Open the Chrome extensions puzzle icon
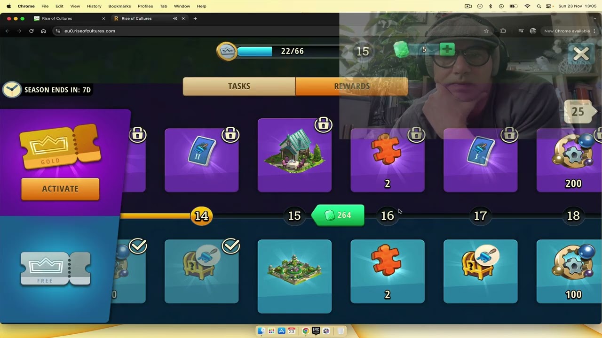The height and width of the screenshot is (338, 602). pyautogui.click(x=503, y=31)
